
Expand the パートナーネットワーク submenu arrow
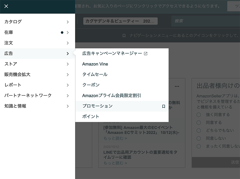68,96
